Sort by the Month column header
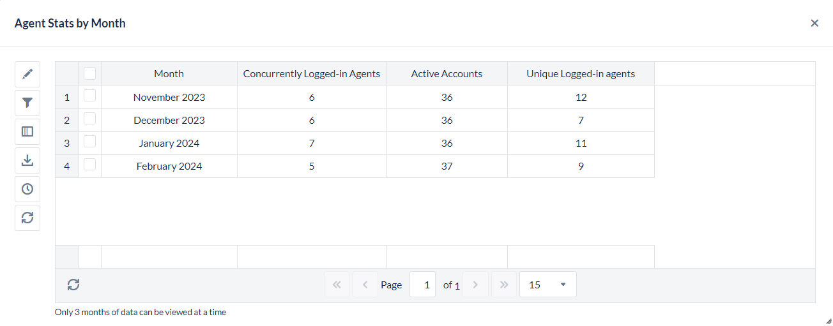This screenshot has height=326, width=833. (x=169, y=73)
